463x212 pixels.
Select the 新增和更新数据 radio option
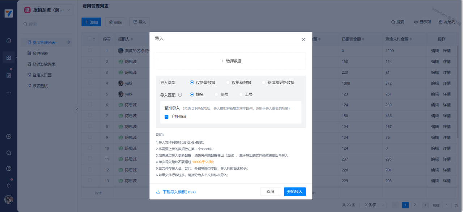(264, 82)
